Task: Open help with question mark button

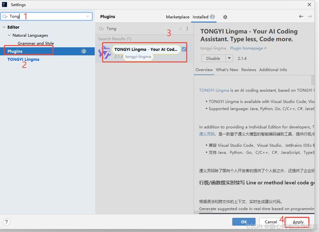Action: coord(6,222)
